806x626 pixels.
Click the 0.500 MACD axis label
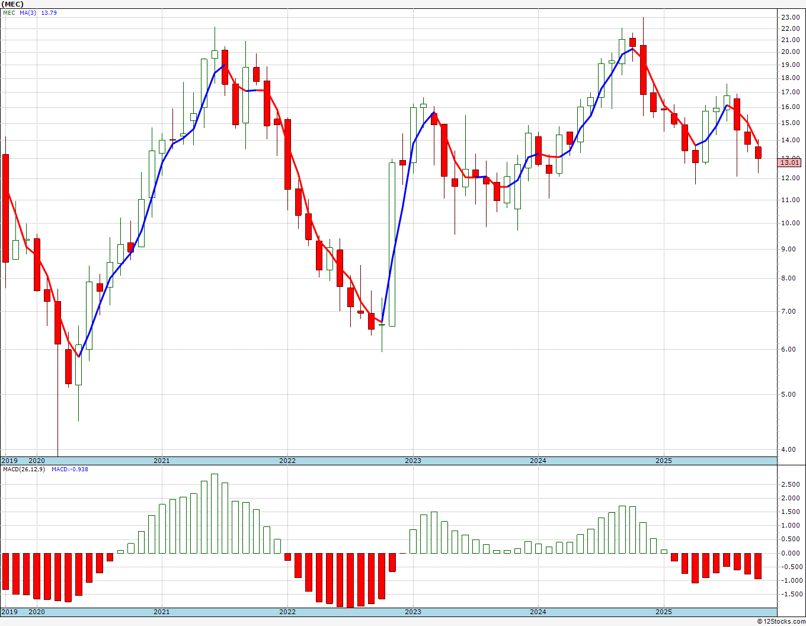(x=791, y=539)
